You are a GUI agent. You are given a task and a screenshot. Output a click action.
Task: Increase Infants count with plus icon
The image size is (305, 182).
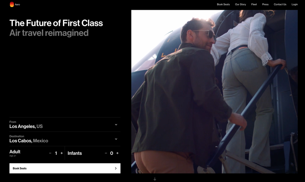pos(117,153)
